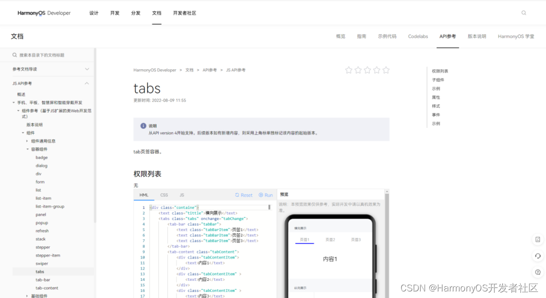
Task: Open the stepper-item component page
Action: point(48,255)
